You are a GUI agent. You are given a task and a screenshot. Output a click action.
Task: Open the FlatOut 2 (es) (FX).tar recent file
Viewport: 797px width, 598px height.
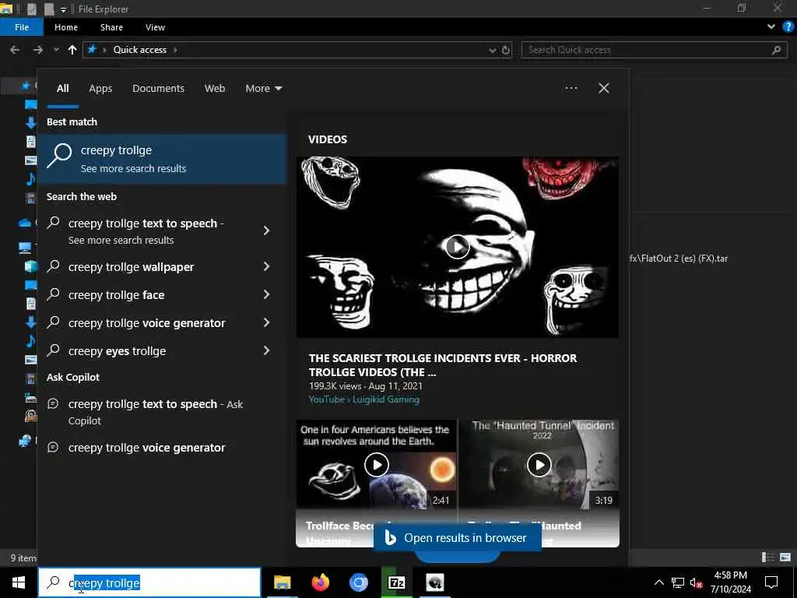pyautogui.click(x=679, y=259)
